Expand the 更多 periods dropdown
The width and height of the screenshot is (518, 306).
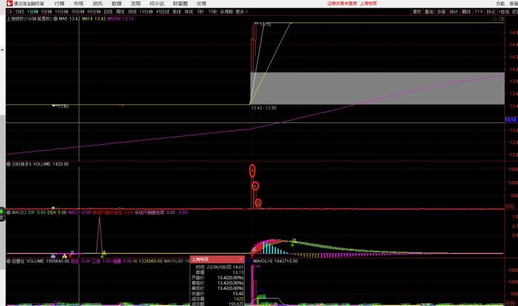click(x=241, y=12)
